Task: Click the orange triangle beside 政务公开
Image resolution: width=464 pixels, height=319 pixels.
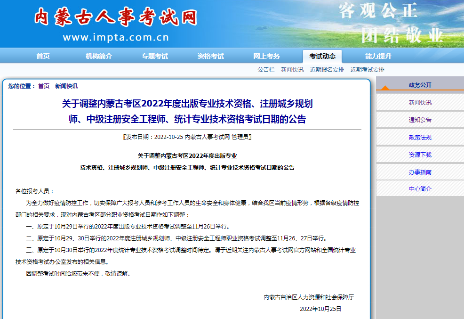Action: point(385,88)
